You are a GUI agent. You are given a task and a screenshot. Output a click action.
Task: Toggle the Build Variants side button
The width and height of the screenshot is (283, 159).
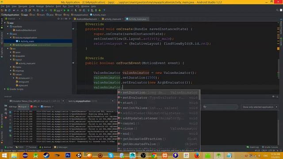[x=2, y=121]
